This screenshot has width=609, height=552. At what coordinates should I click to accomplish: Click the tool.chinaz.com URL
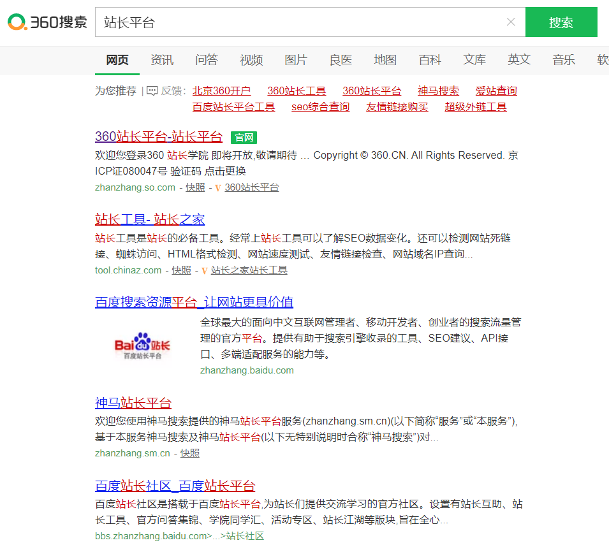click(128, 270)
